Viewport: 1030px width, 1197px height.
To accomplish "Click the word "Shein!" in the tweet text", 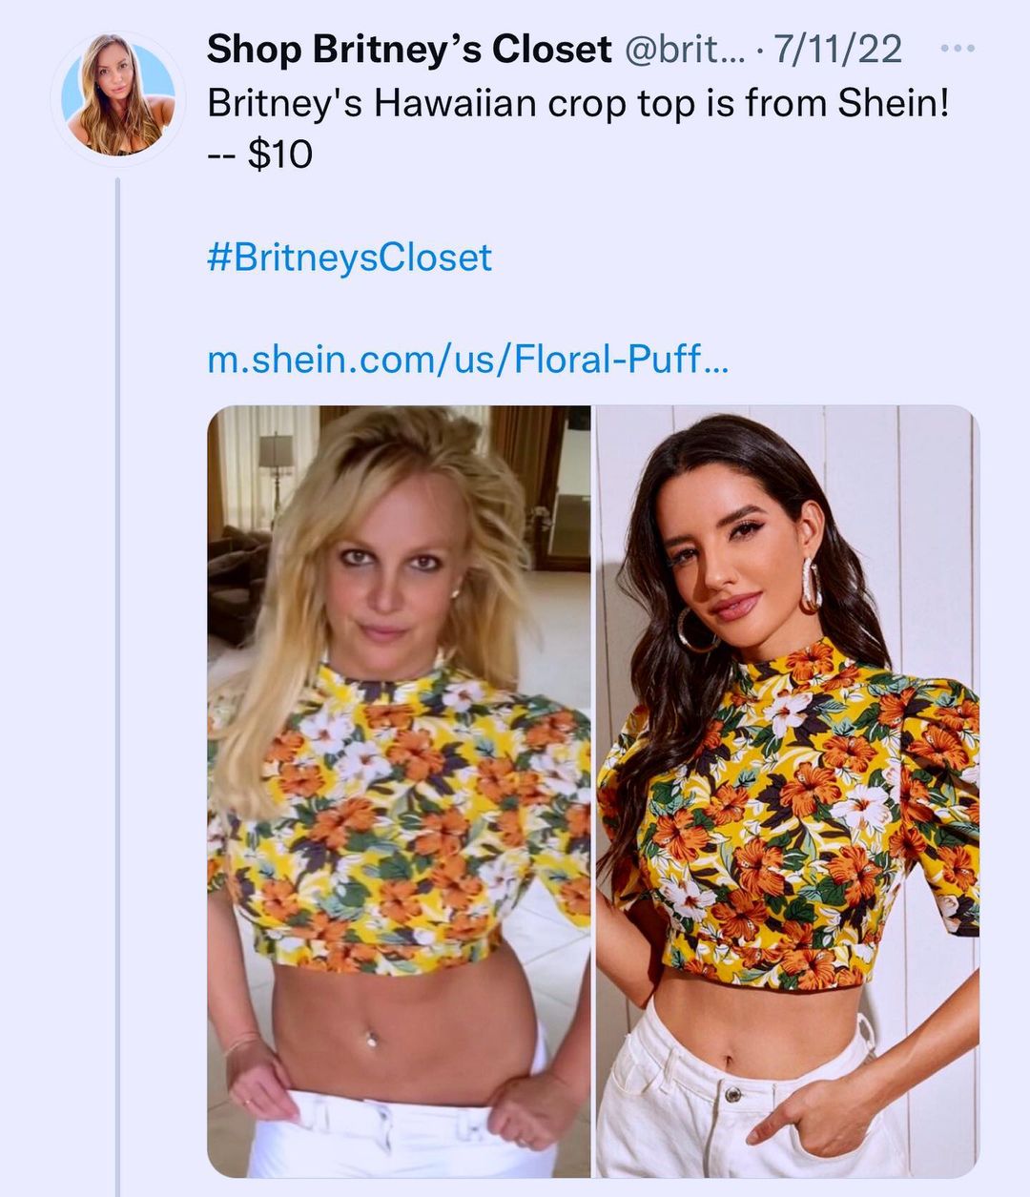I will pos(894,103).
